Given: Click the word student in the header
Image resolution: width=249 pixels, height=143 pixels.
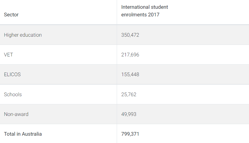Looking at the screenshot, I should point(159,7).
